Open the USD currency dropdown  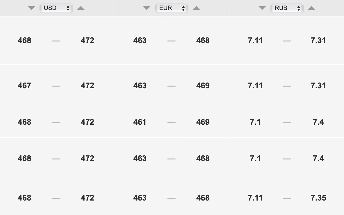click(x=56, y=8)
